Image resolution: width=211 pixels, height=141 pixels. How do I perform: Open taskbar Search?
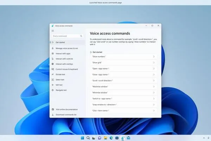click(88, 138)
